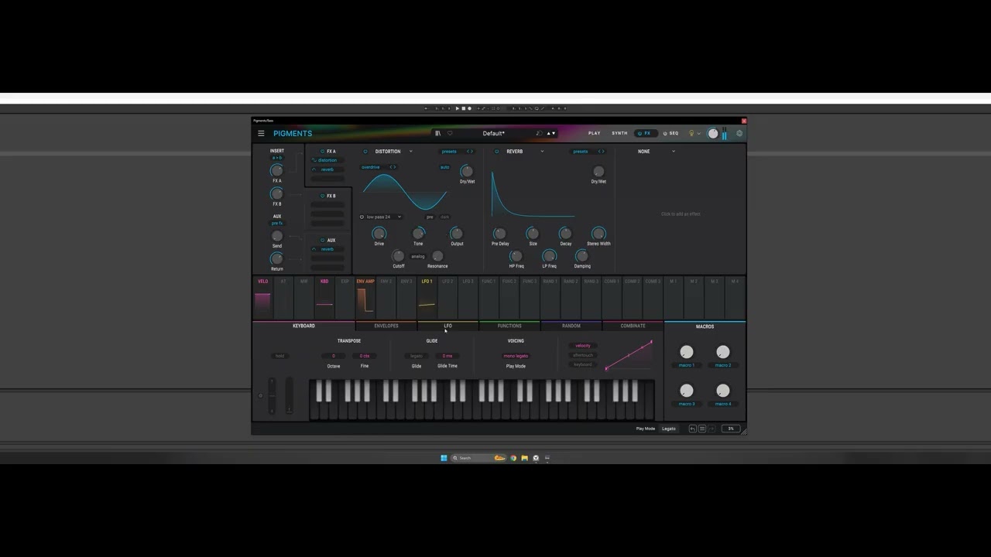Open Reverb presets menu
This screenshot has height=557, width=991.
coord(581,152)
